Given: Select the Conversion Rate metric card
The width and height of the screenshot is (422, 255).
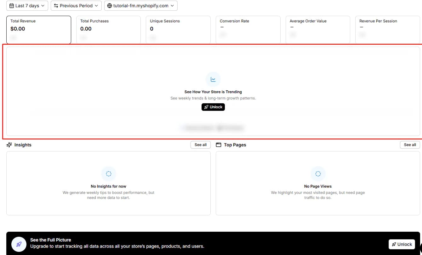Looking at the screenshot, I should coord(248,30).
